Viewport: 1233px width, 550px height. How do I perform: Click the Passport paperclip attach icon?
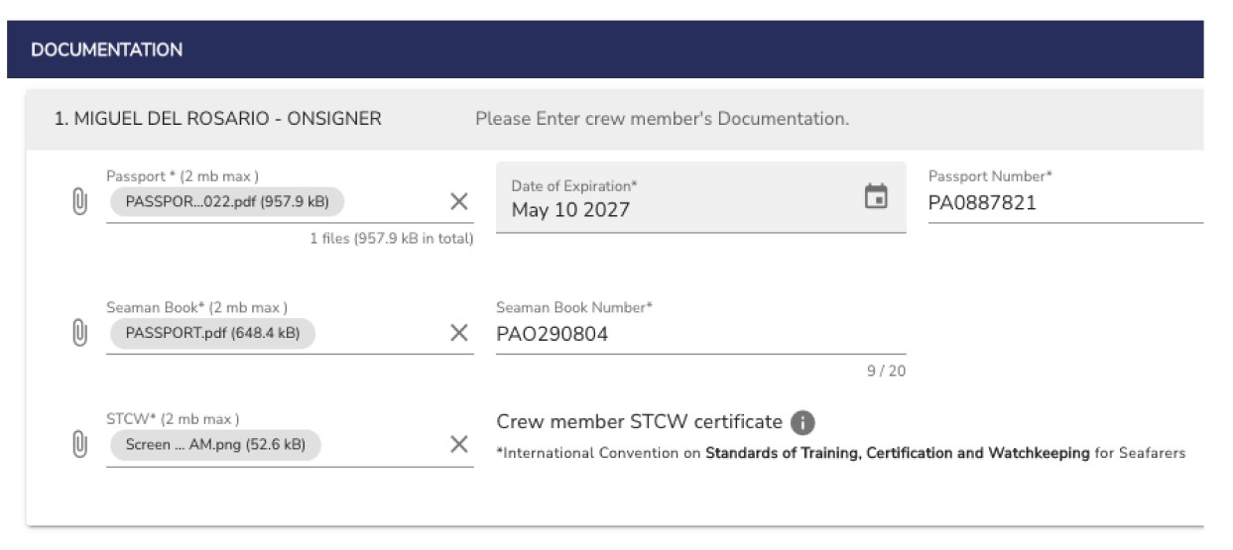(80, 202)
